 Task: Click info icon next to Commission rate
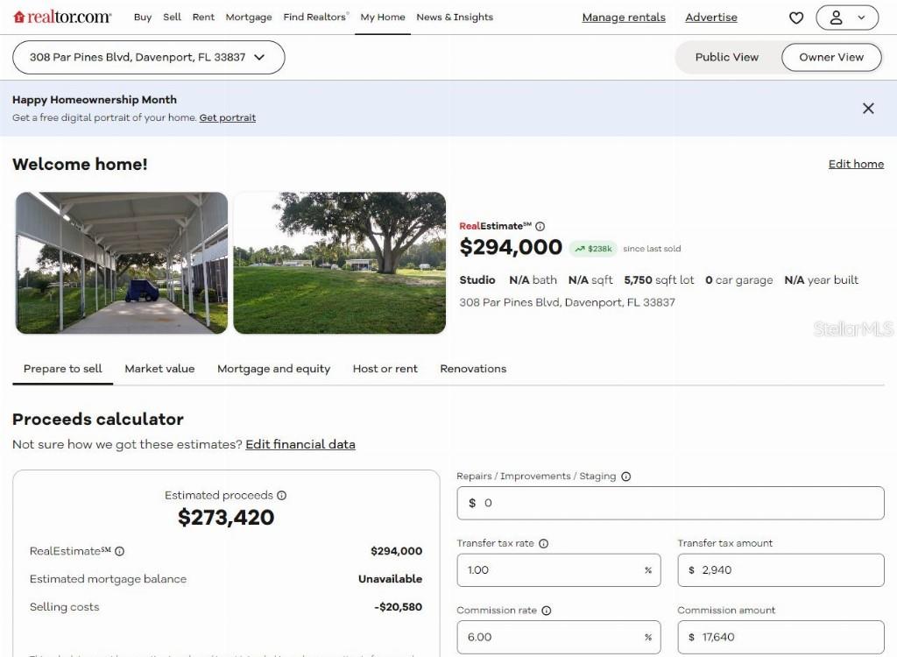(546, 611)
